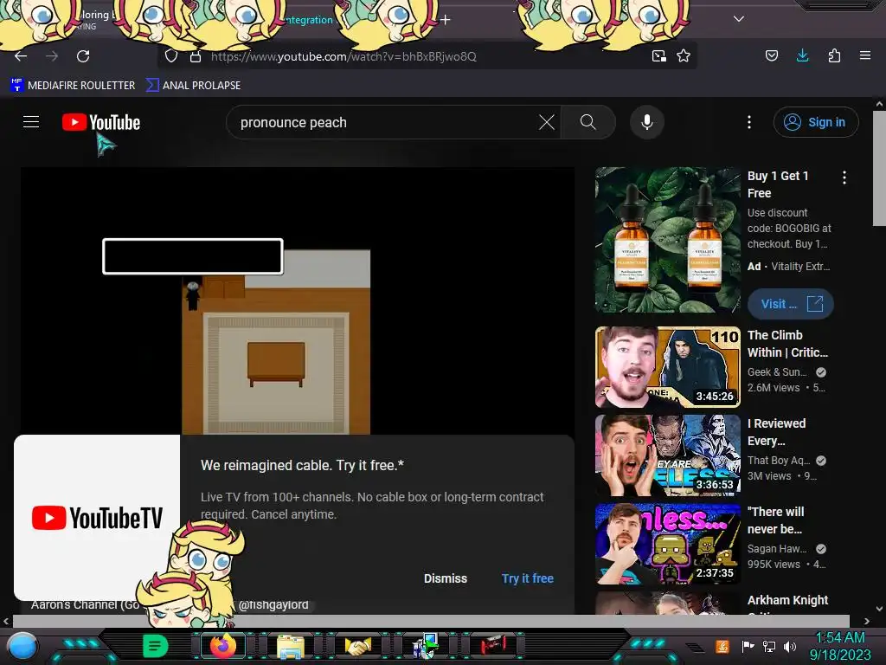Switch to Firefox in taskbar
The width and height of the screenshot is (886, 665).
[x=222, y=646]
